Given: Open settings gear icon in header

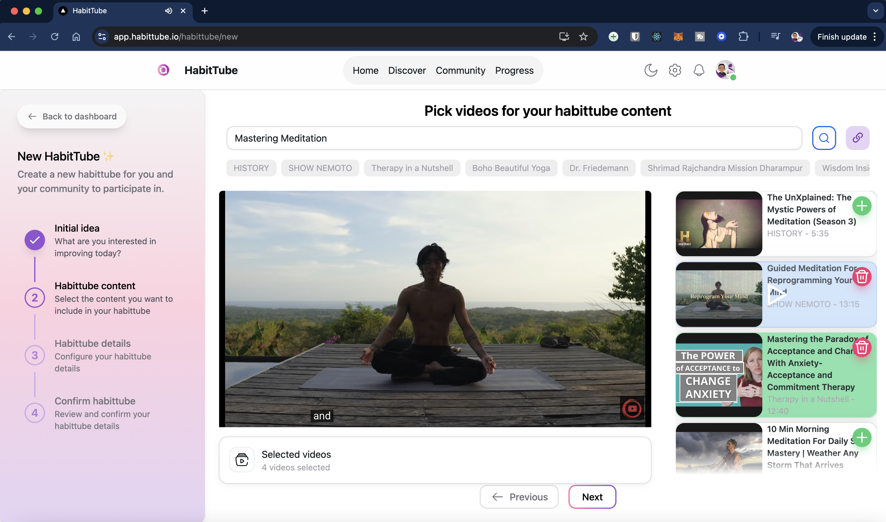Looking at the screenshot, I should 674,70.
